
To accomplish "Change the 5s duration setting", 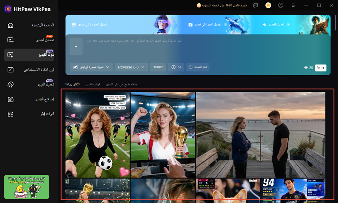I will [x=176, y=67].
